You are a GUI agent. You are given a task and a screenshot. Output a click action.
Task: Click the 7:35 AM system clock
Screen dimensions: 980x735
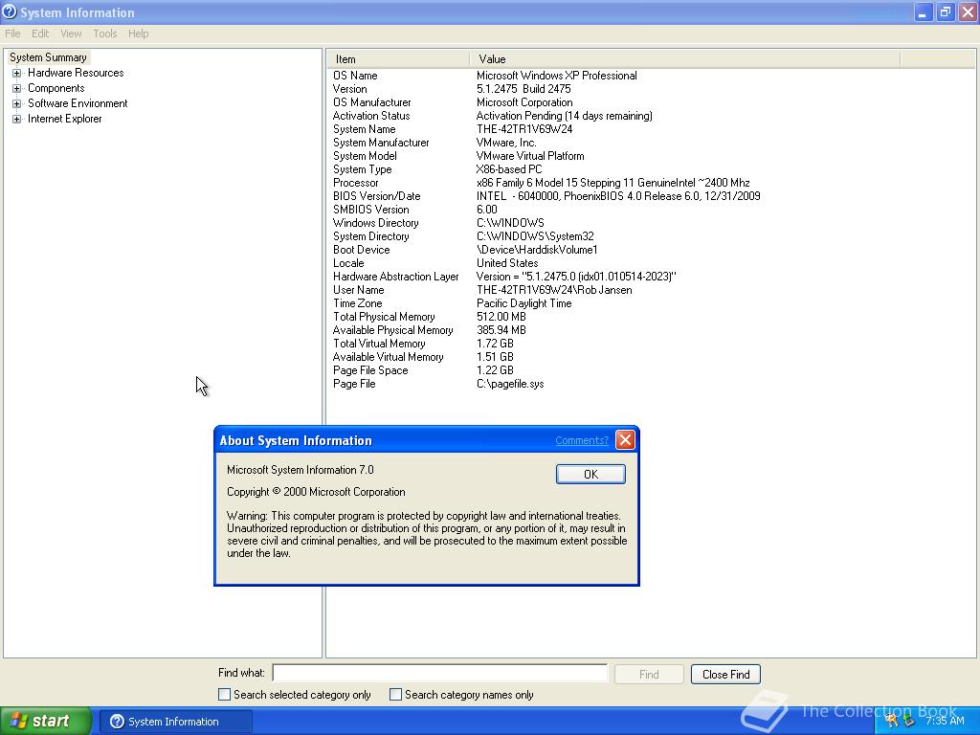[945, 721]
